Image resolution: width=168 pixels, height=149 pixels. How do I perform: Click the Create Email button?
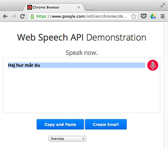tap(106, 124)
